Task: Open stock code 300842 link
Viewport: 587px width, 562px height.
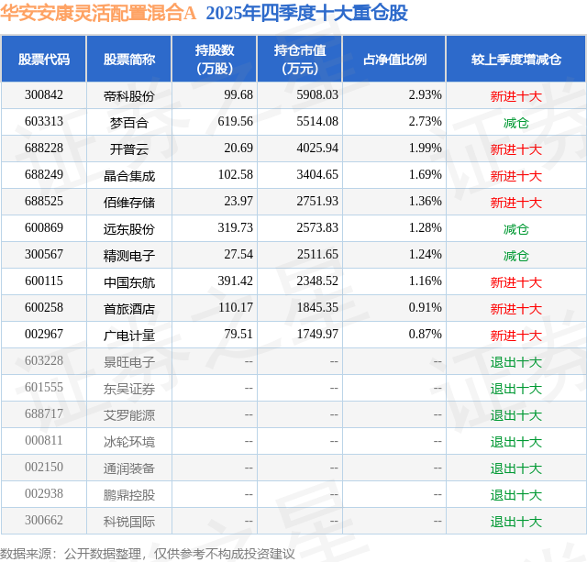Action: pos(43,95)
